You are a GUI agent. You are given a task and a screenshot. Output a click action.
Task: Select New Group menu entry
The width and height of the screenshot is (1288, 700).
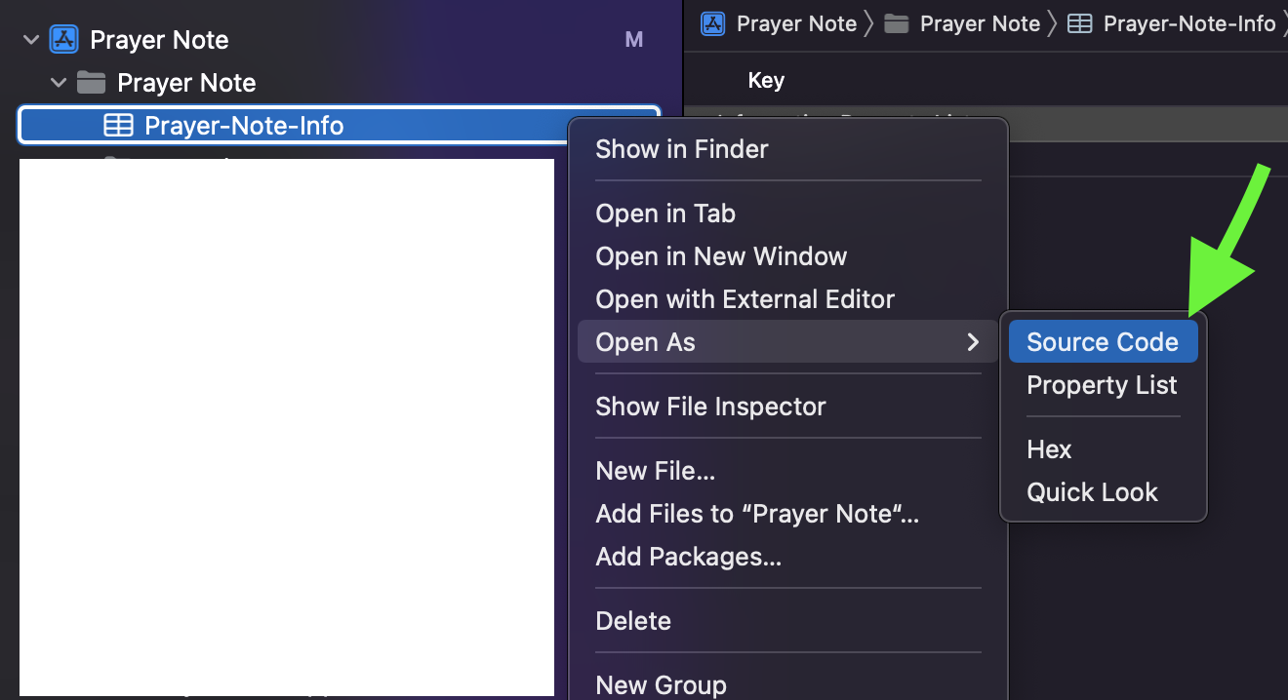pos(661,684)
